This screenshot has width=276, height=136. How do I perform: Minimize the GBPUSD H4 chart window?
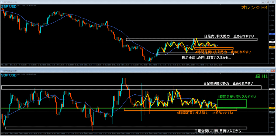263,2
